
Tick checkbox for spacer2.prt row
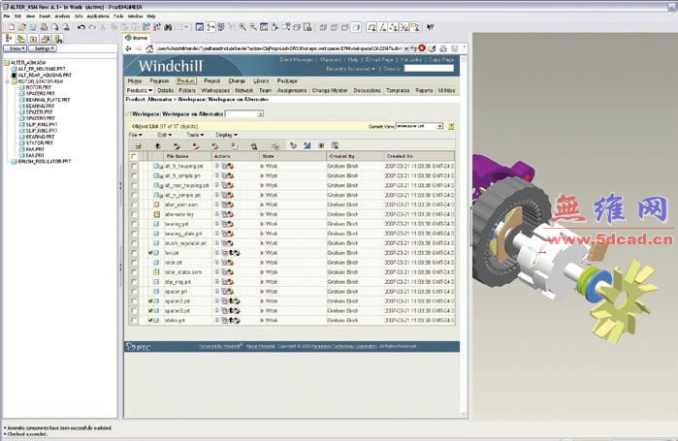click(134, 301)
